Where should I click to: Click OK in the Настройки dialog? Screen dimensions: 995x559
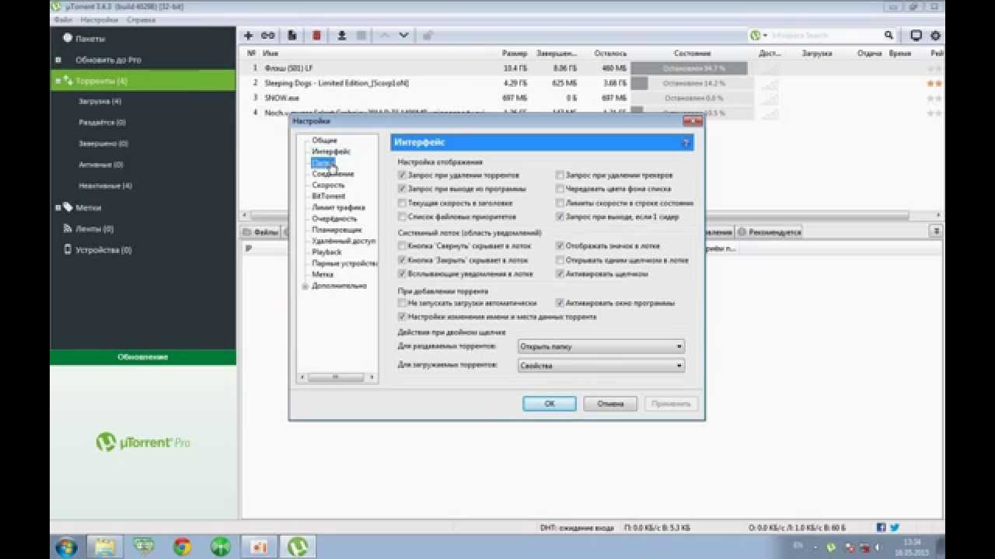pos(550,404)
